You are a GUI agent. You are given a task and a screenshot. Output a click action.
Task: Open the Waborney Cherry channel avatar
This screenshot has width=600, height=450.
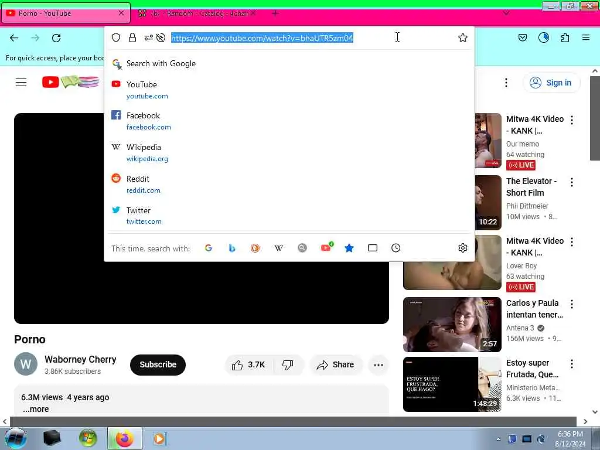(x=26, y=364)
